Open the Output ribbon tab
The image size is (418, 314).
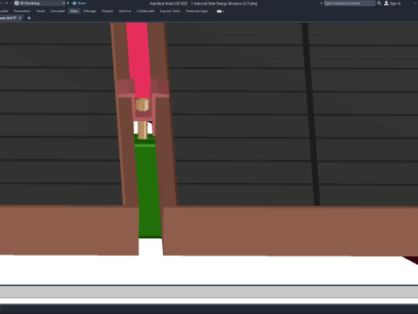107,11
